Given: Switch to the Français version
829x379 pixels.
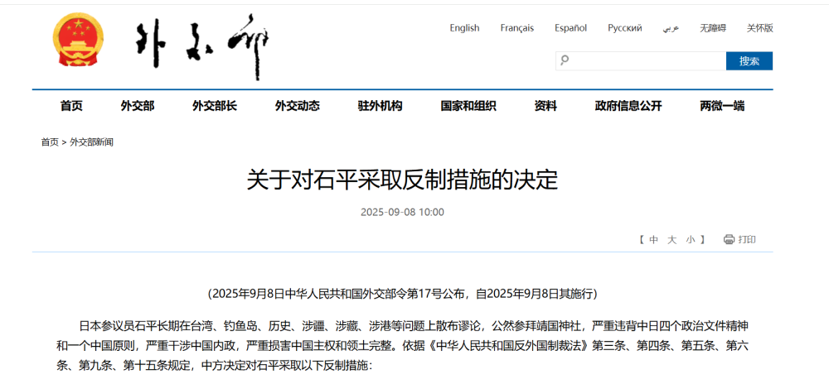Looking at the screenshot, I should pyautogui.click(x=516, y=28).
